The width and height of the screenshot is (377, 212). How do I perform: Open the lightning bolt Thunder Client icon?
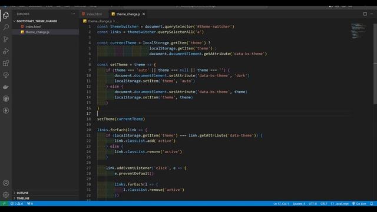(x=6, y=111)
